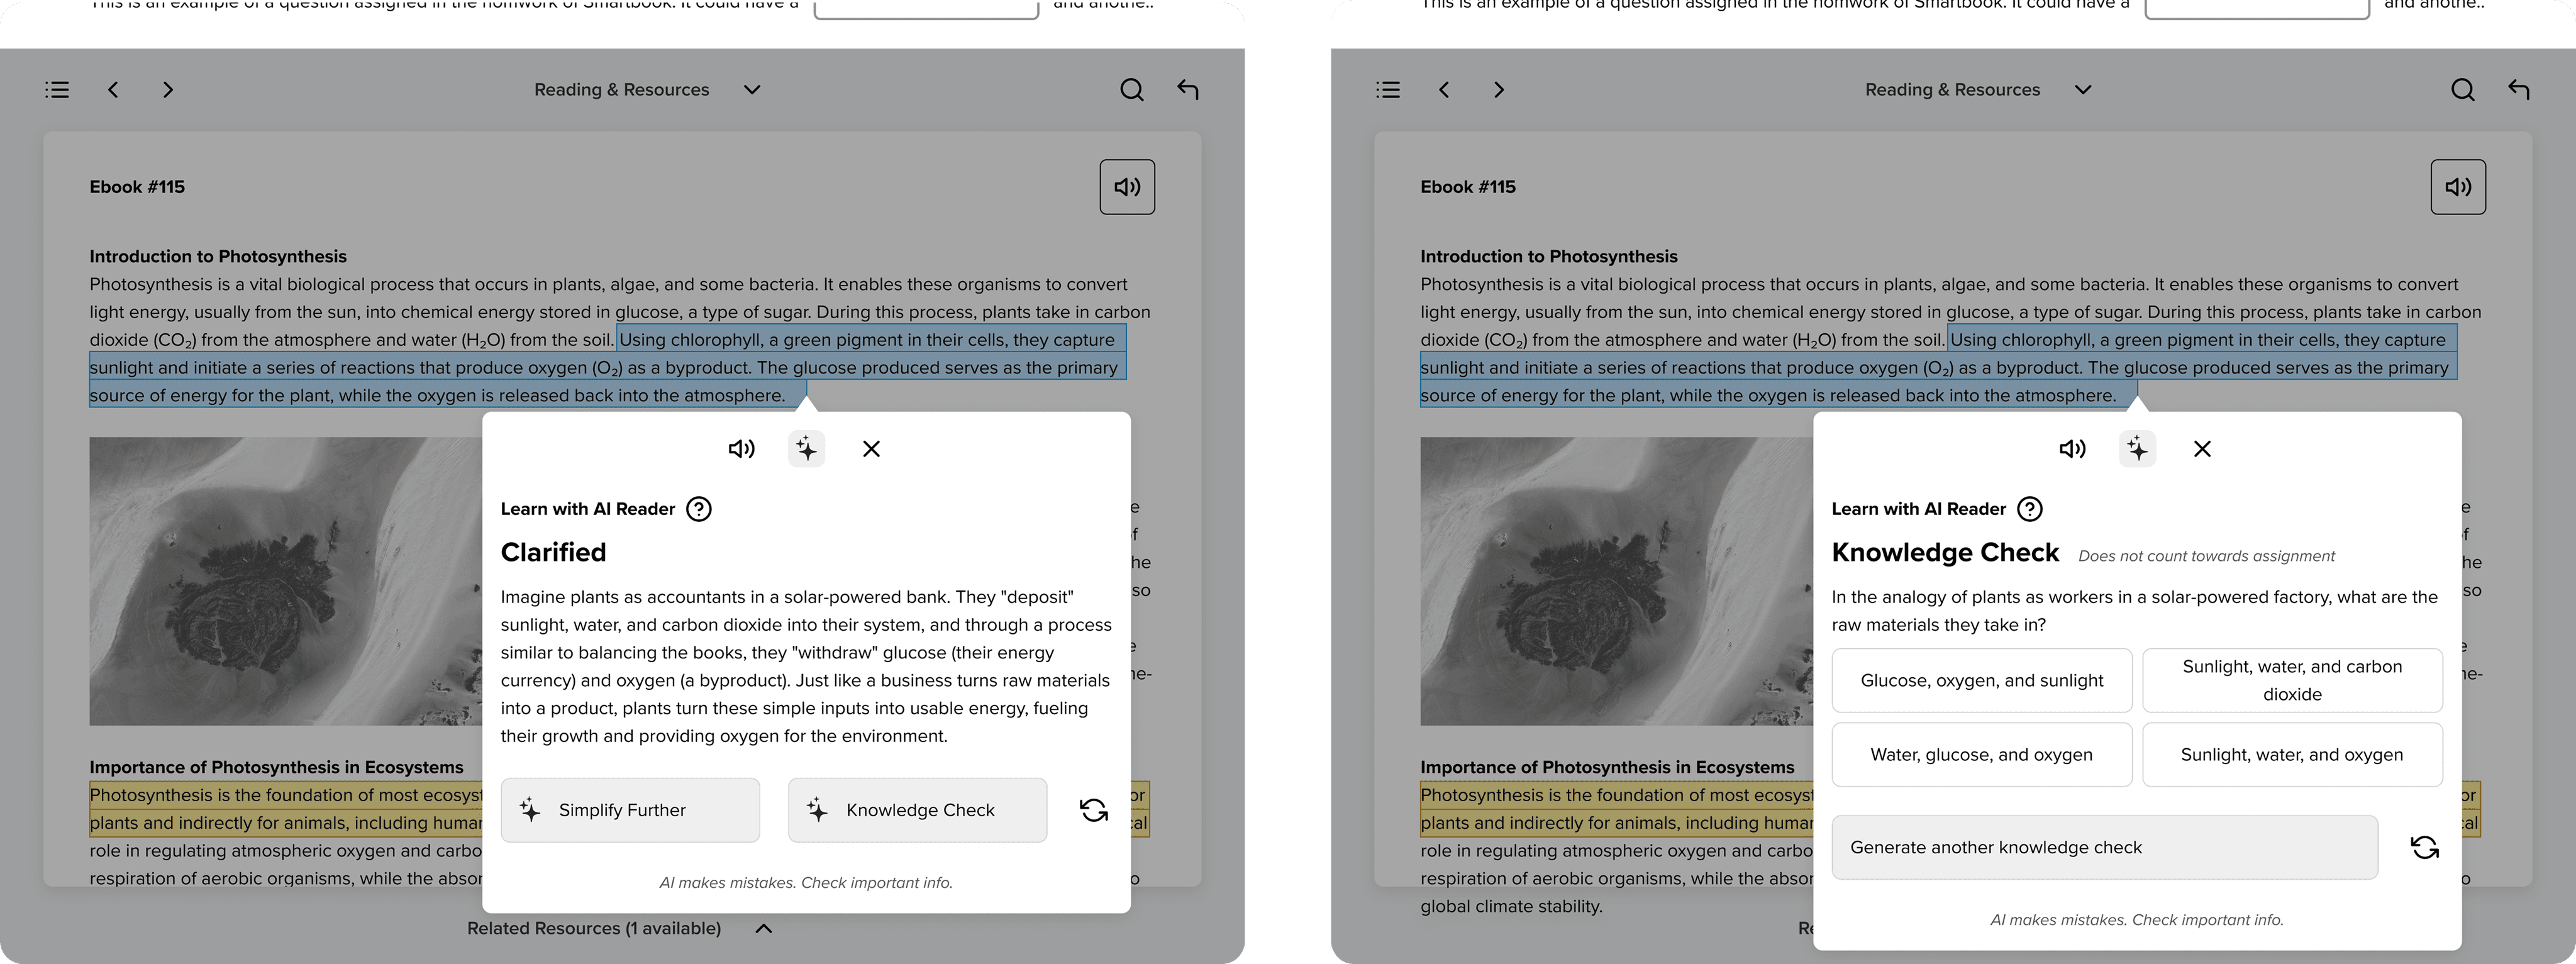Click refresh icon beside Generate another knowledge check
2576x964 pixels.
coord(2424,848)
